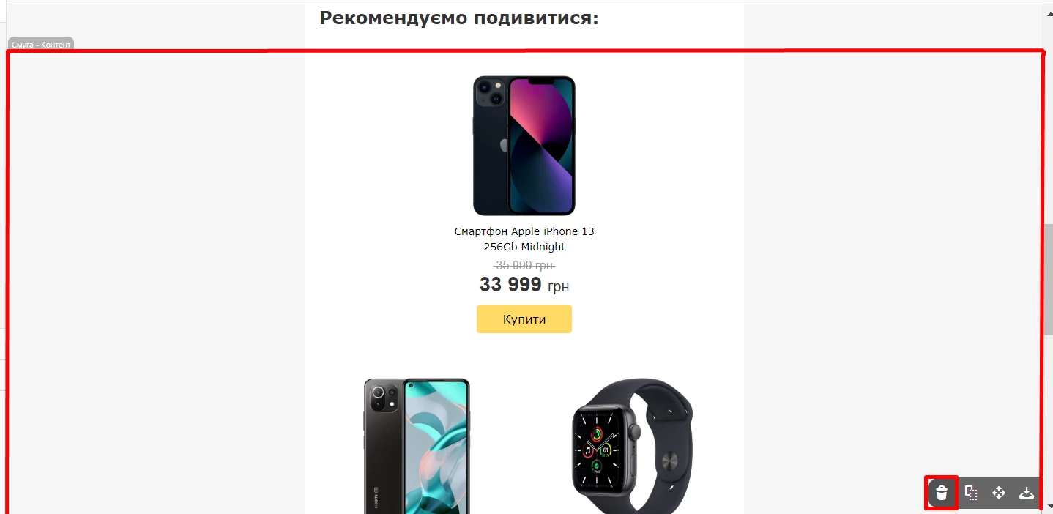Save the stripe as a module icon
The height and width of the screenshot is (514, 1053).
coord(1027,493)
